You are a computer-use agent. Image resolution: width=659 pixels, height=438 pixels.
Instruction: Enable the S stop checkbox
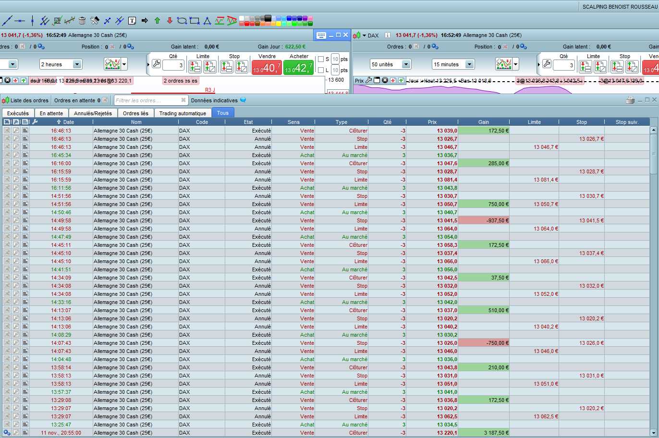pyautogui.click(x=321, y=59)
